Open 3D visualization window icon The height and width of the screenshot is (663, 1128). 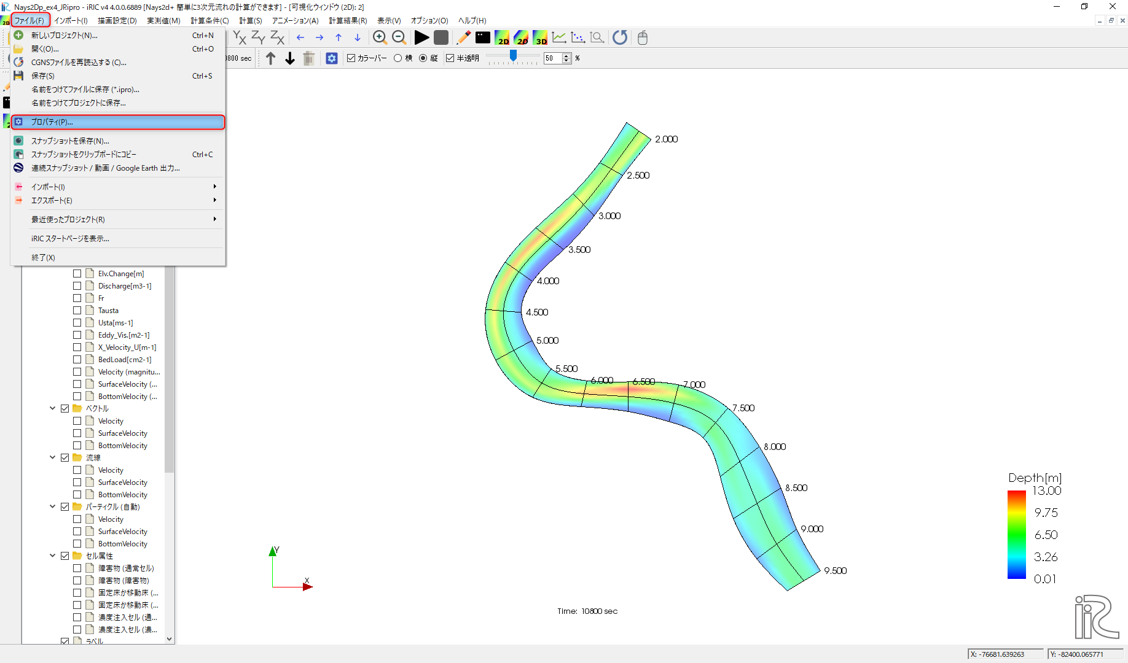click(x=540, y=37)
